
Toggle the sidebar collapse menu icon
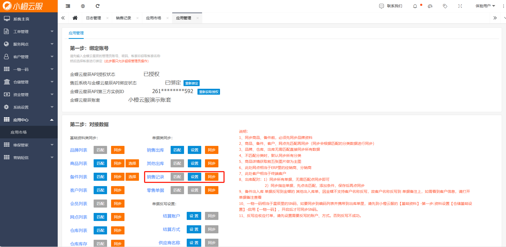(68, 6)
